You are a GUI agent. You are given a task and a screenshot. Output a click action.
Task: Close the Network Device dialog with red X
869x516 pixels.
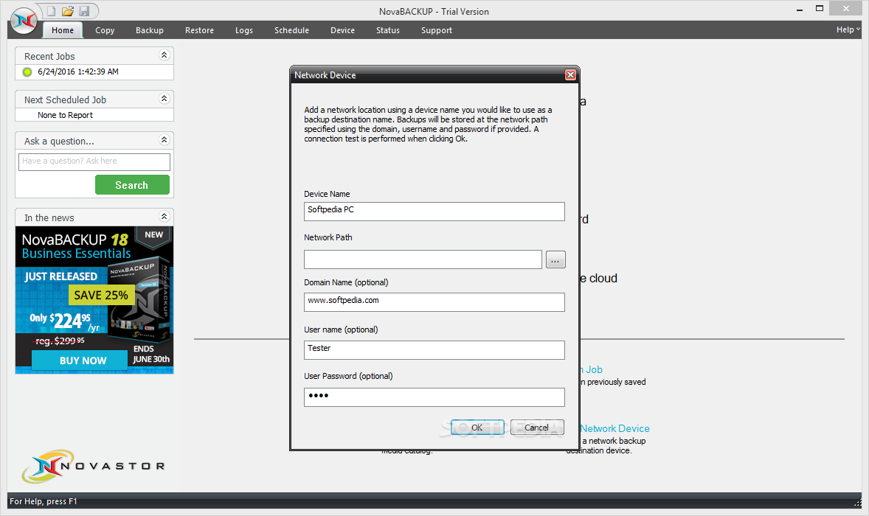coord(570,74)
